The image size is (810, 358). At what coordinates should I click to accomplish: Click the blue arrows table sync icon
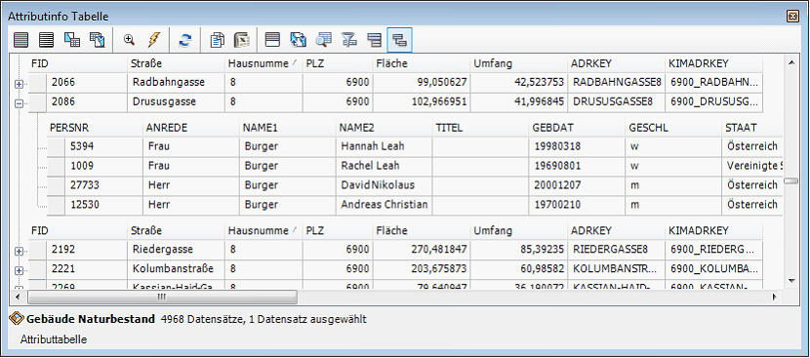click(x=298, y=40)
